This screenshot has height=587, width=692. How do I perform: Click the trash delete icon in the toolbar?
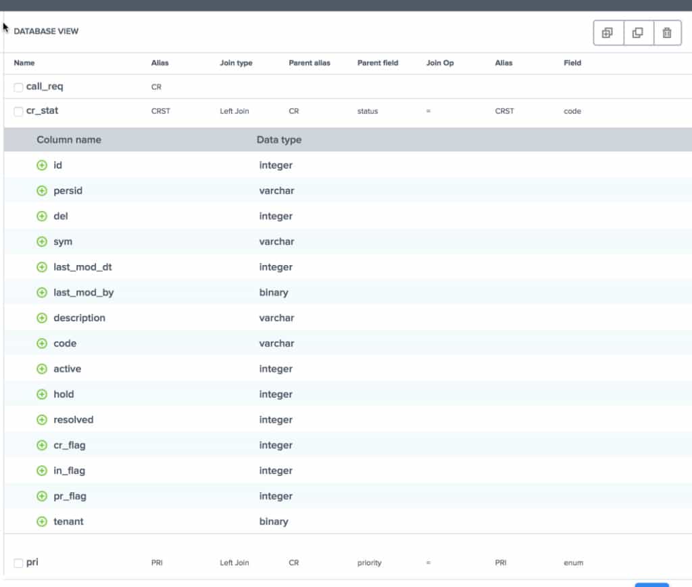tap(667, 32)
